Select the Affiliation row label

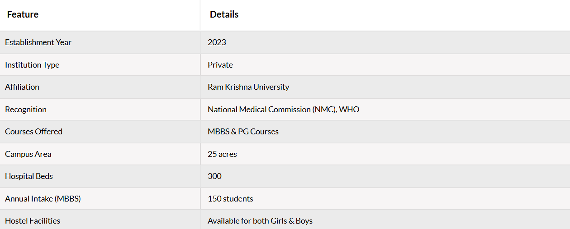[22, 87]
